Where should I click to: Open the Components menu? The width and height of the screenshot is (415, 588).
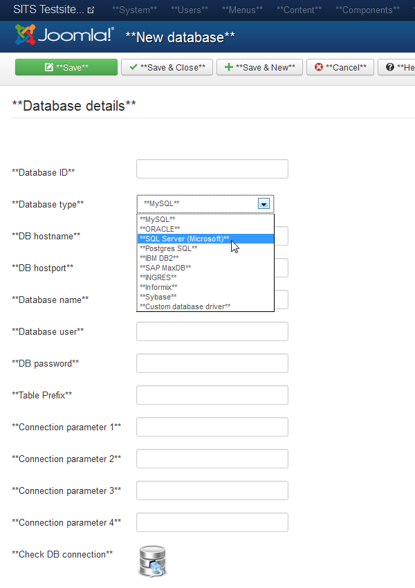(367, 10)
